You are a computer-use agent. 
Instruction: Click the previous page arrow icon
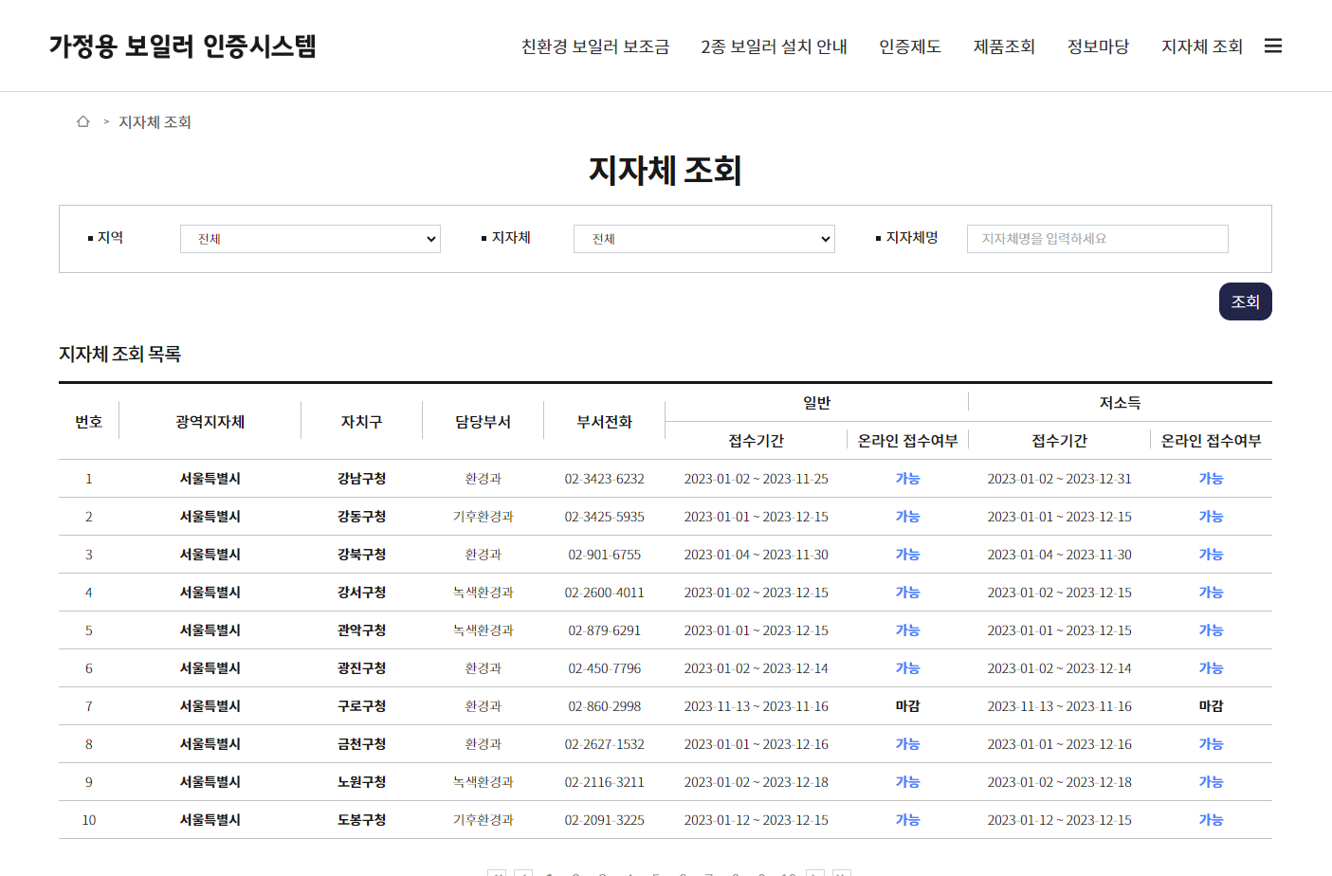pyautogui.click(x=521, y=871)
